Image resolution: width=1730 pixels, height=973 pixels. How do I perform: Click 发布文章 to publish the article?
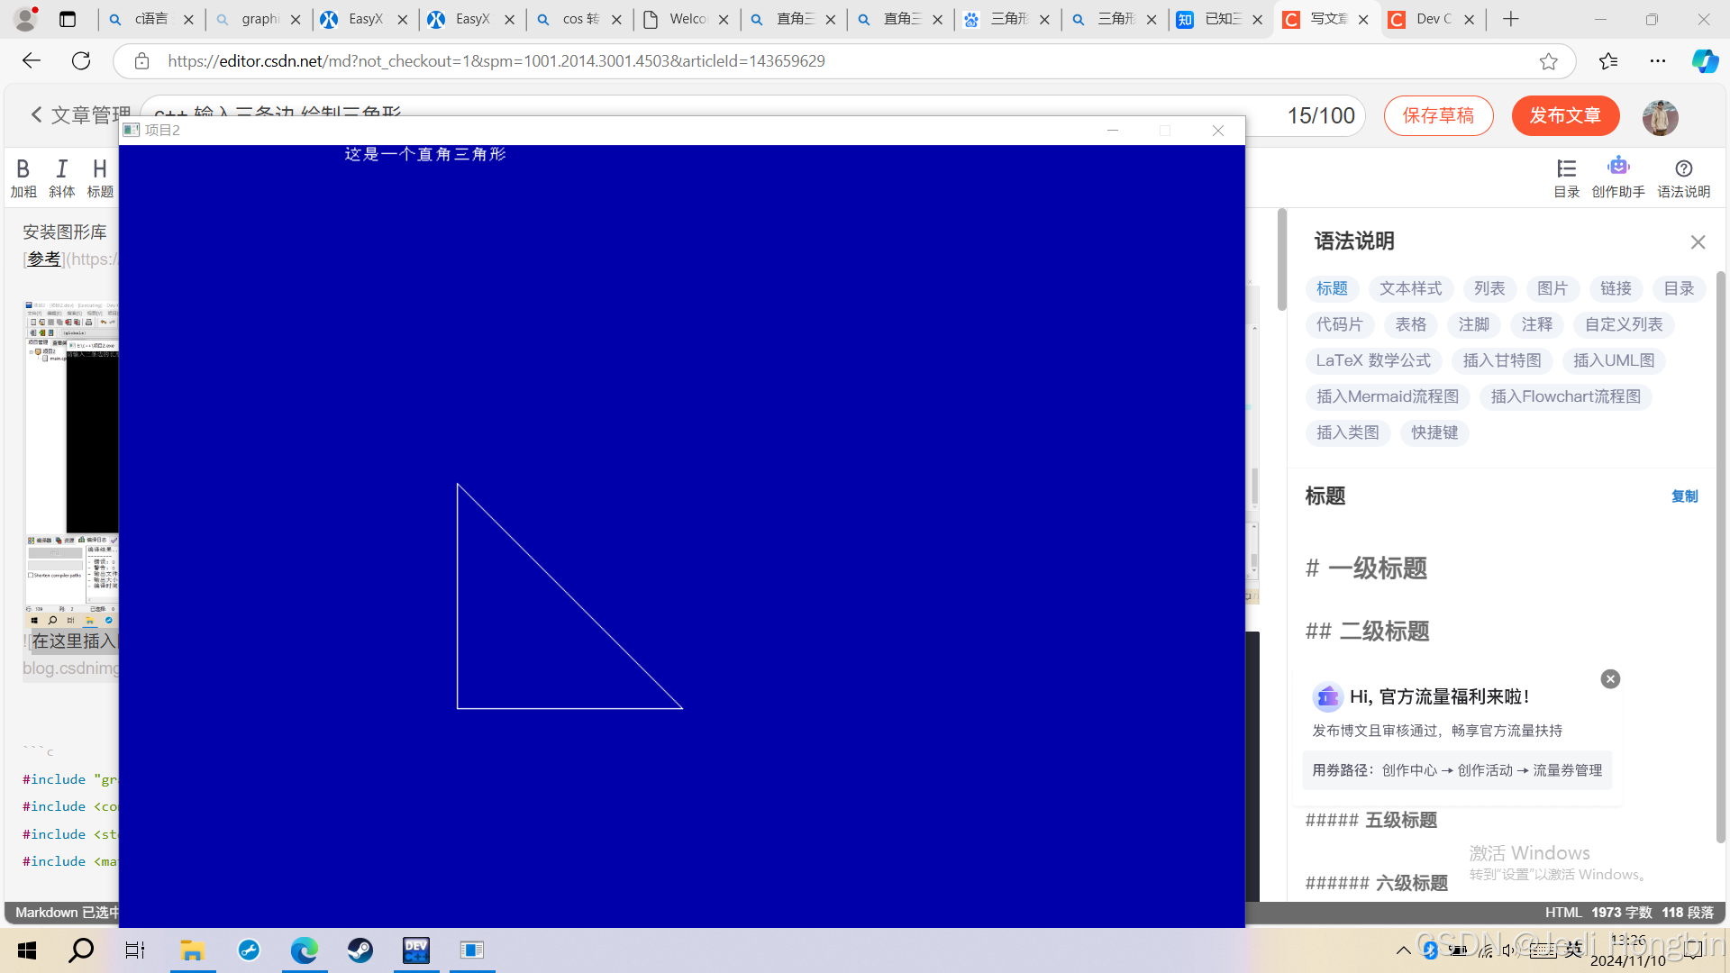coord(1565,116)
